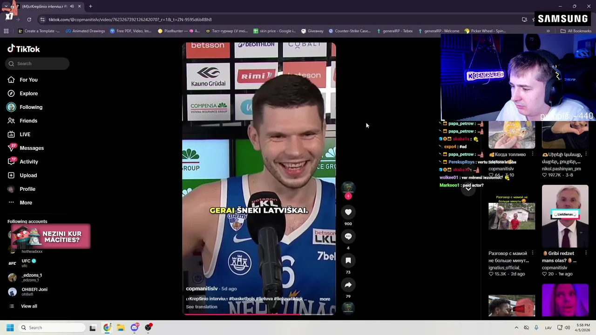Open Разговор с мамой video thumbnail
Image resolution: width=596 pixels, height=335 pixels.
pyautogui.click(x=512, y=215)
